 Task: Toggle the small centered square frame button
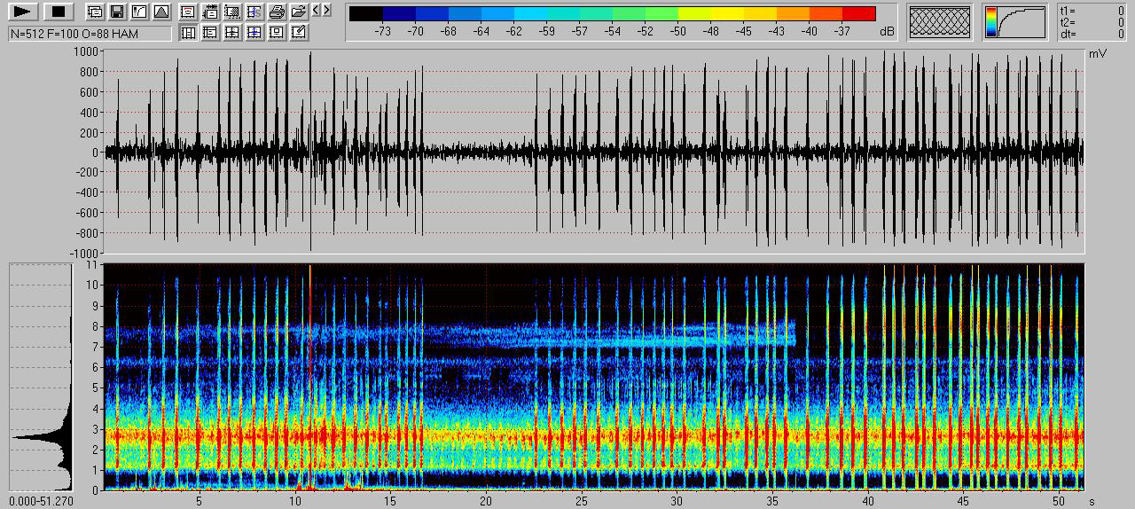pyautogui.click(x=277, y=33)
